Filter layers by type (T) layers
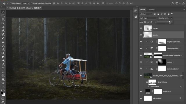The height and width of the screenshot is (104, 186). click(x=162, y=14)
